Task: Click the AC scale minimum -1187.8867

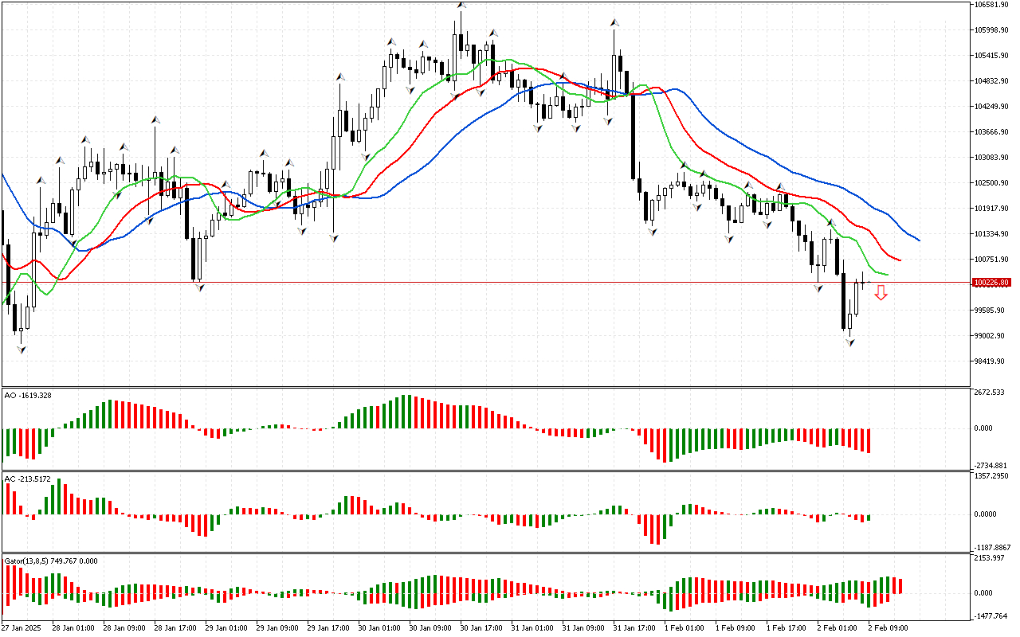Action: pyautogui.click(x=993, y=548)
